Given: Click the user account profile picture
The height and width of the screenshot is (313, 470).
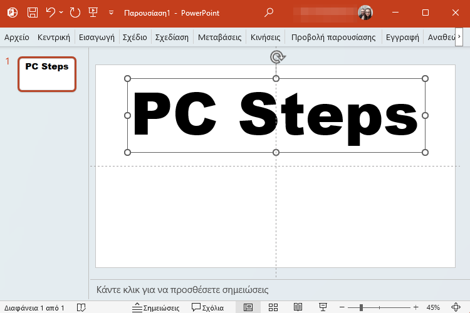Looking at the screenshot, I should [365, 13].
